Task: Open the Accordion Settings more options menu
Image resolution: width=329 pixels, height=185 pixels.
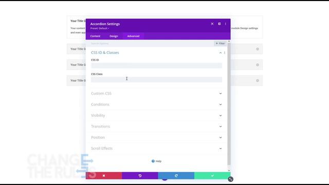Action: (x=226, y=24)
